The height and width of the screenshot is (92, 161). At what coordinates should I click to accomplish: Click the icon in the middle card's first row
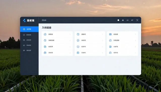tap(78, 34)
